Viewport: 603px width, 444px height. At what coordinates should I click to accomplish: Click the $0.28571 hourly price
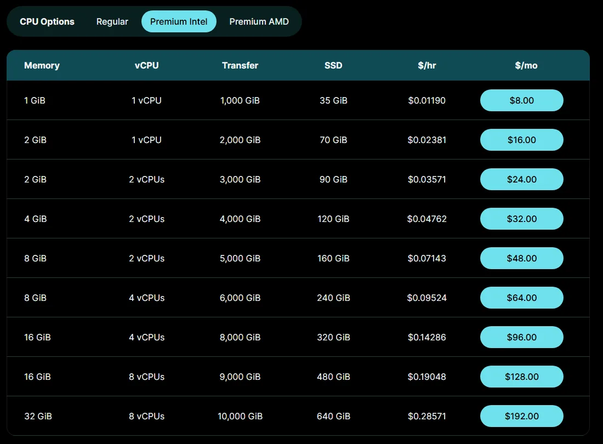click(427, 417)
